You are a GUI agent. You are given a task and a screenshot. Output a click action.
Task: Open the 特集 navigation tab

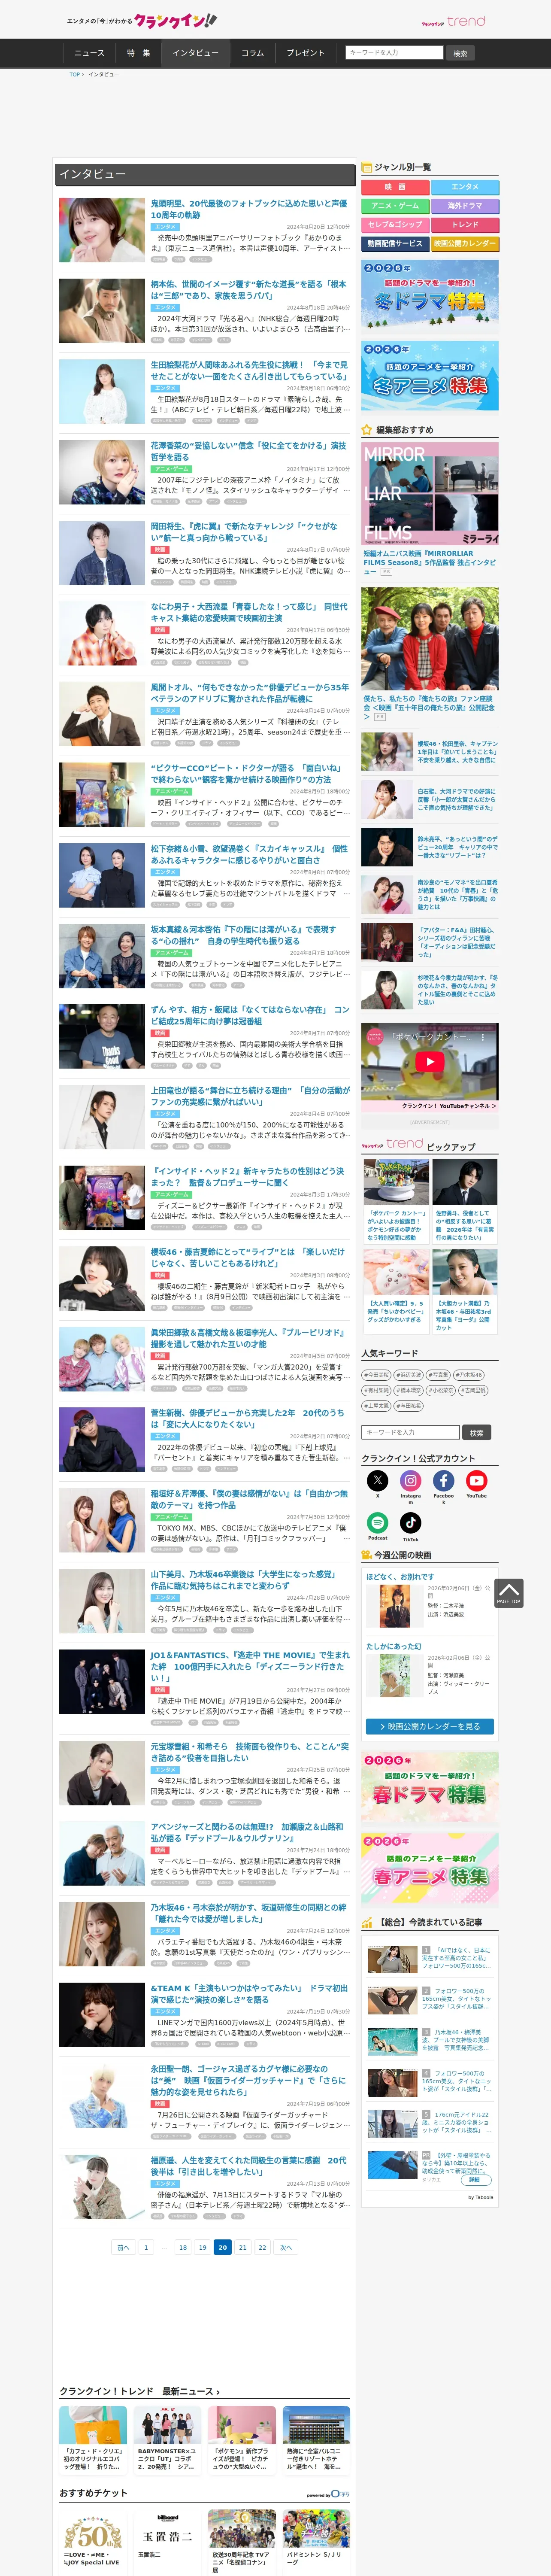pos(138,53)
